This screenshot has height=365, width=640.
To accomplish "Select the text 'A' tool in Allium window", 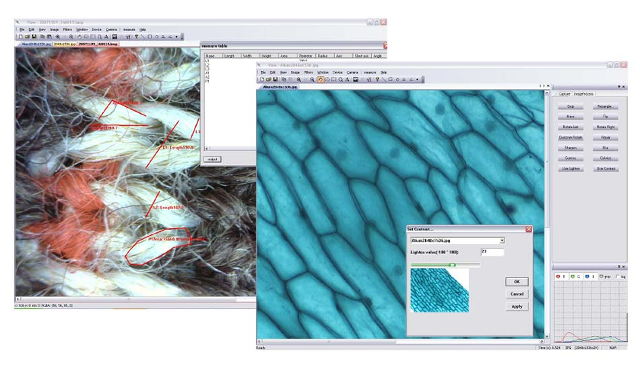I will [347, 79].
